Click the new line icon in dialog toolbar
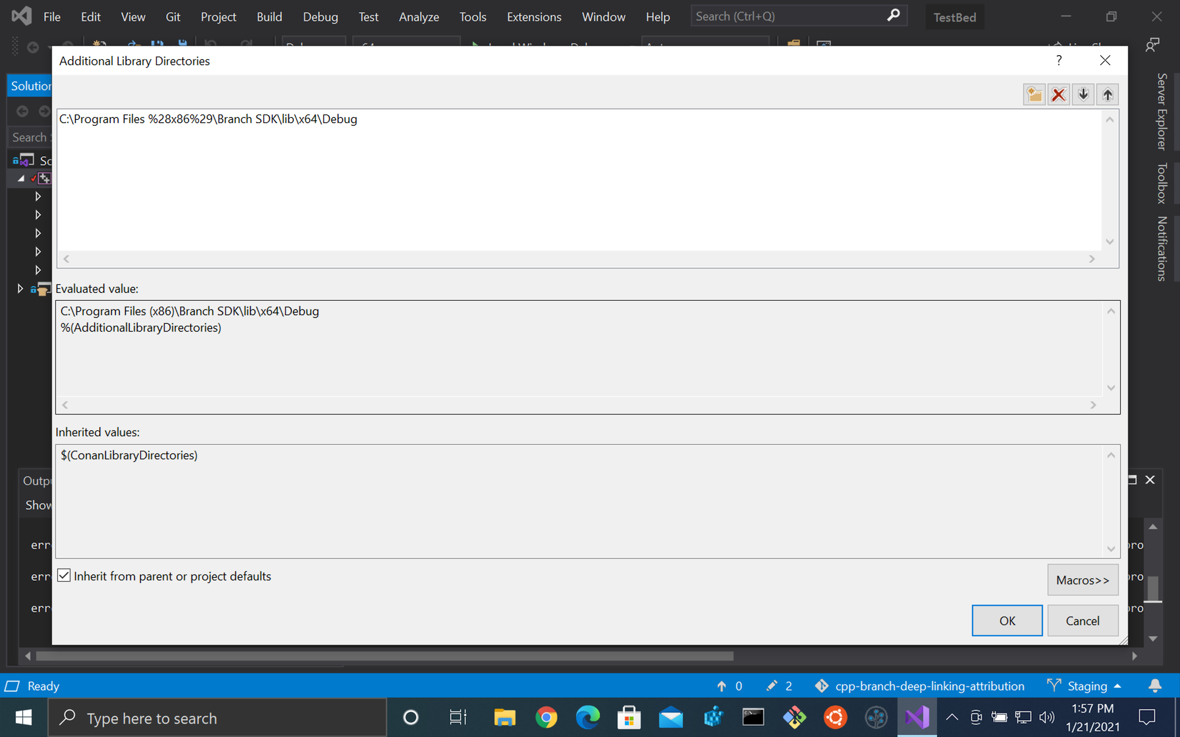 coord(1034,94)
